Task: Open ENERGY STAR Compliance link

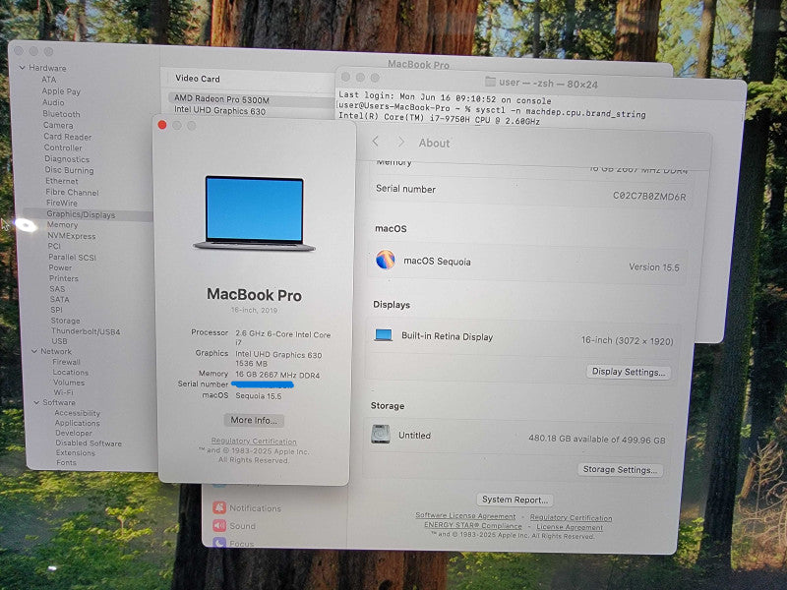Action: point(473,526)
